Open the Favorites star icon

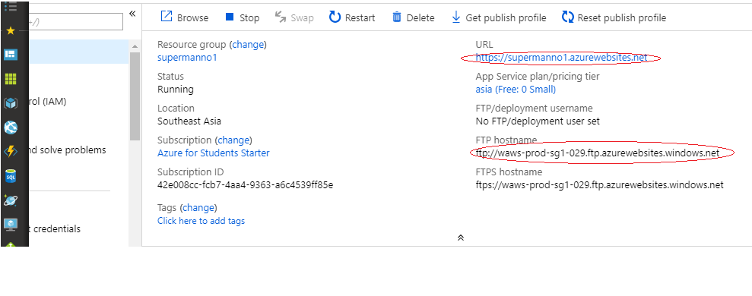[11, 30]
